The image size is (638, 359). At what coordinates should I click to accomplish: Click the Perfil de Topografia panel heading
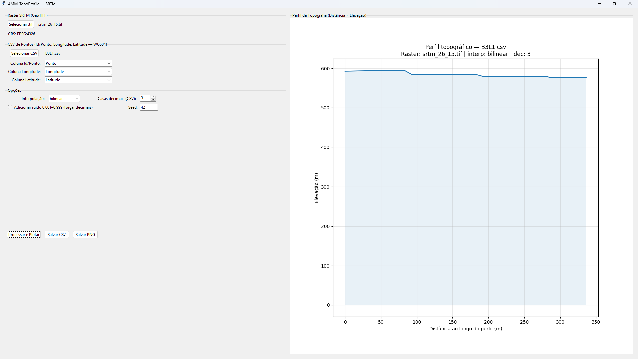pyautogui.click(x=329, y=15)
